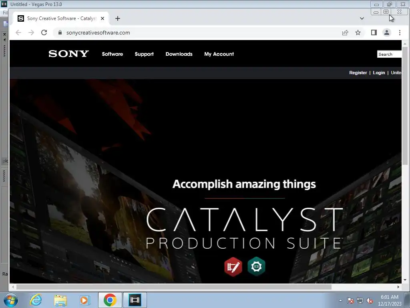Click the horizontal scrollbar right arrow
Screen dimensions: 410x308
click(398, 287)
